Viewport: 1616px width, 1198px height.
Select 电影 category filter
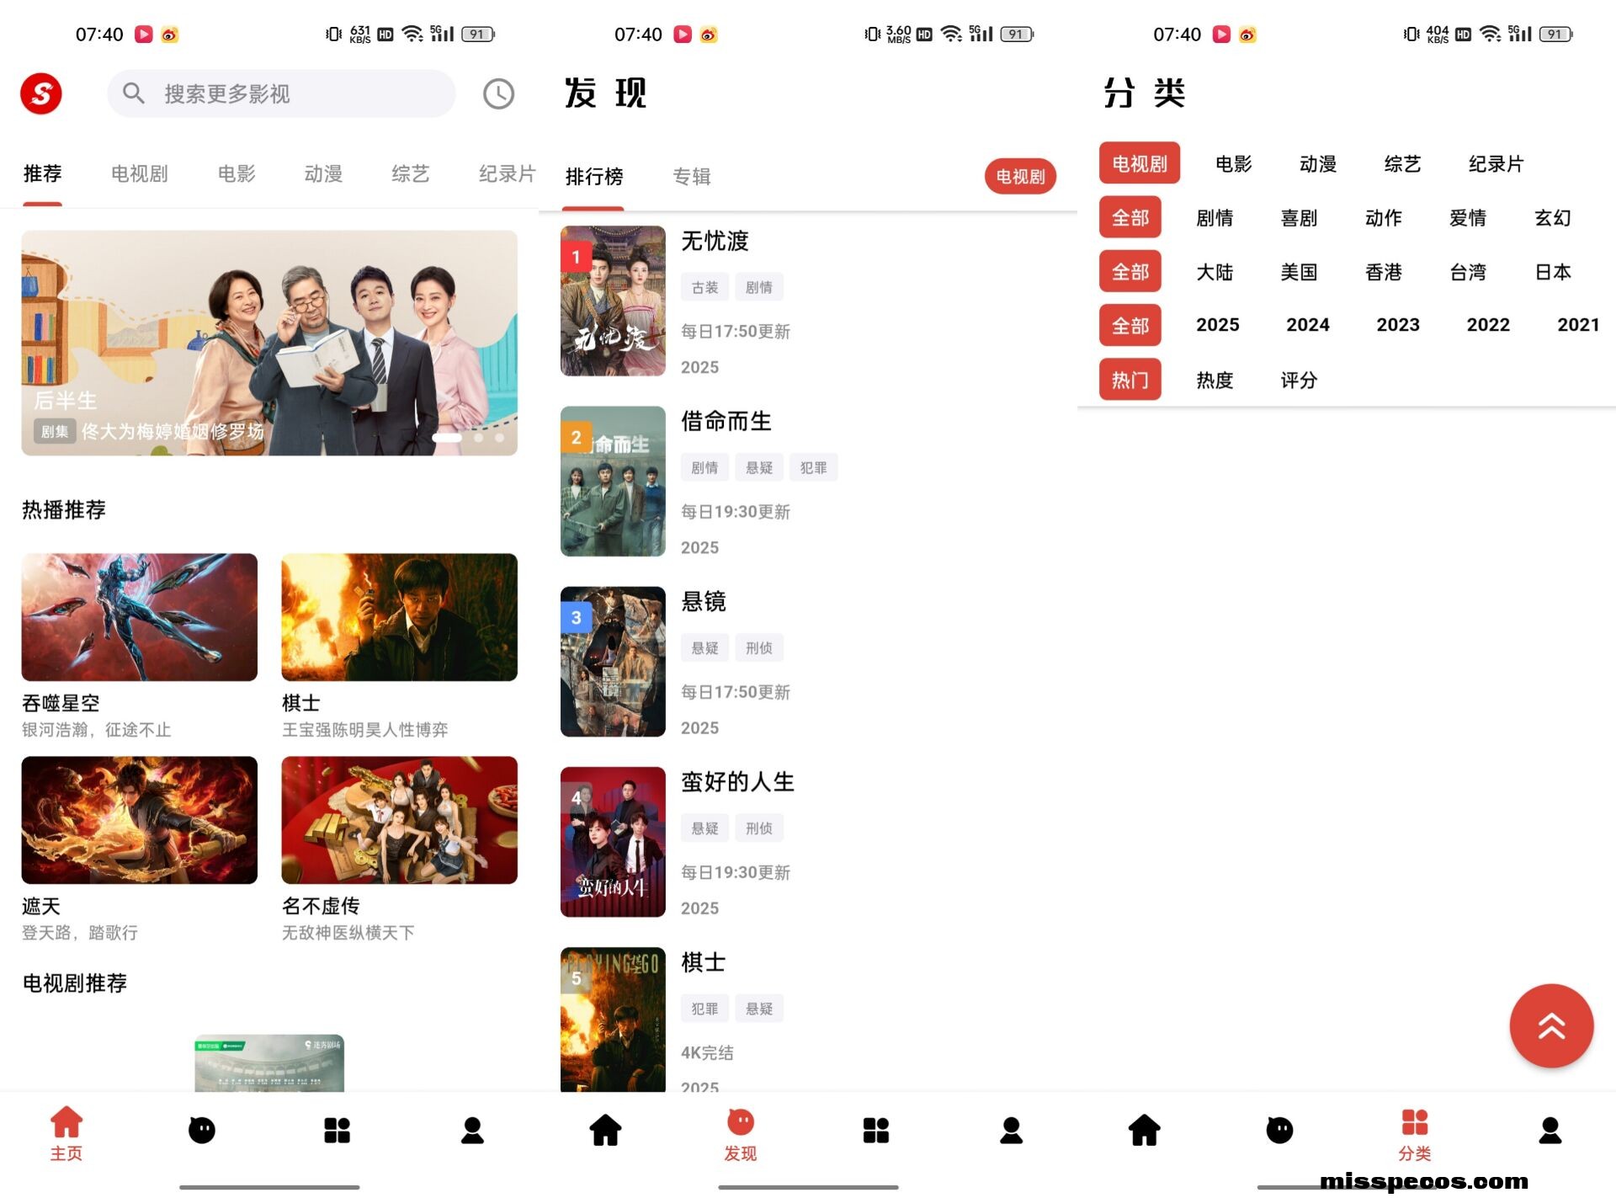tap(1234, 163)
